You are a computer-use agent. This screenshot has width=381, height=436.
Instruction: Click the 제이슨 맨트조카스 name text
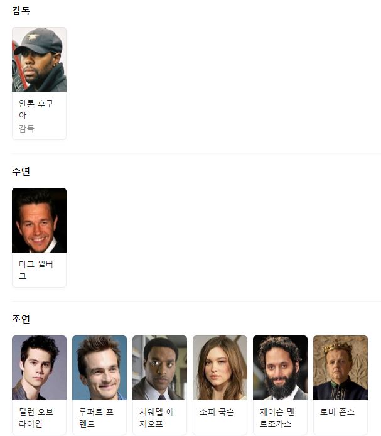[277, 418]
